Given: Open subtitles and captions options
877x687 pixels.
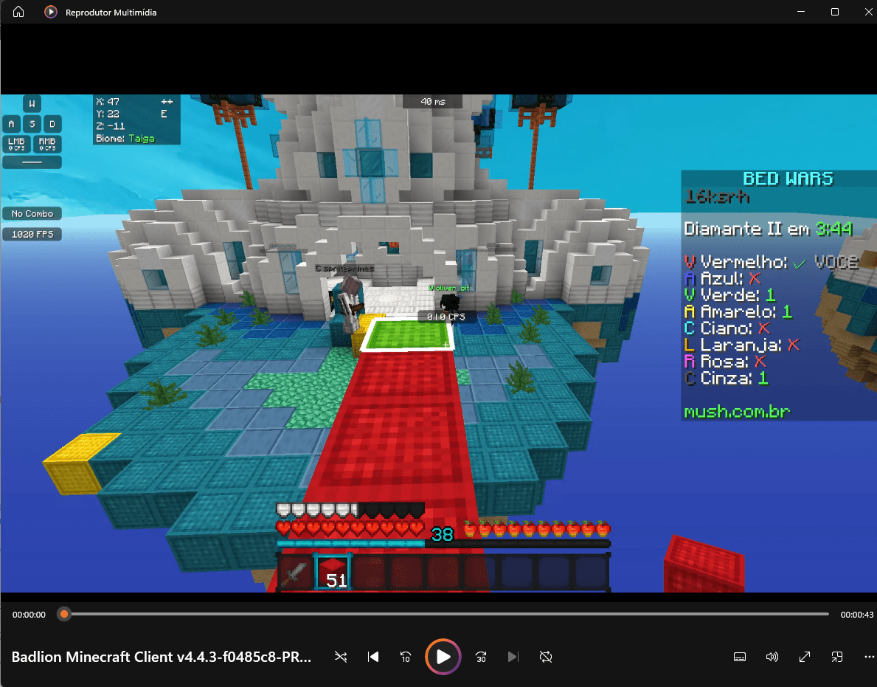Looking at the screenshot, I should 739,657.
